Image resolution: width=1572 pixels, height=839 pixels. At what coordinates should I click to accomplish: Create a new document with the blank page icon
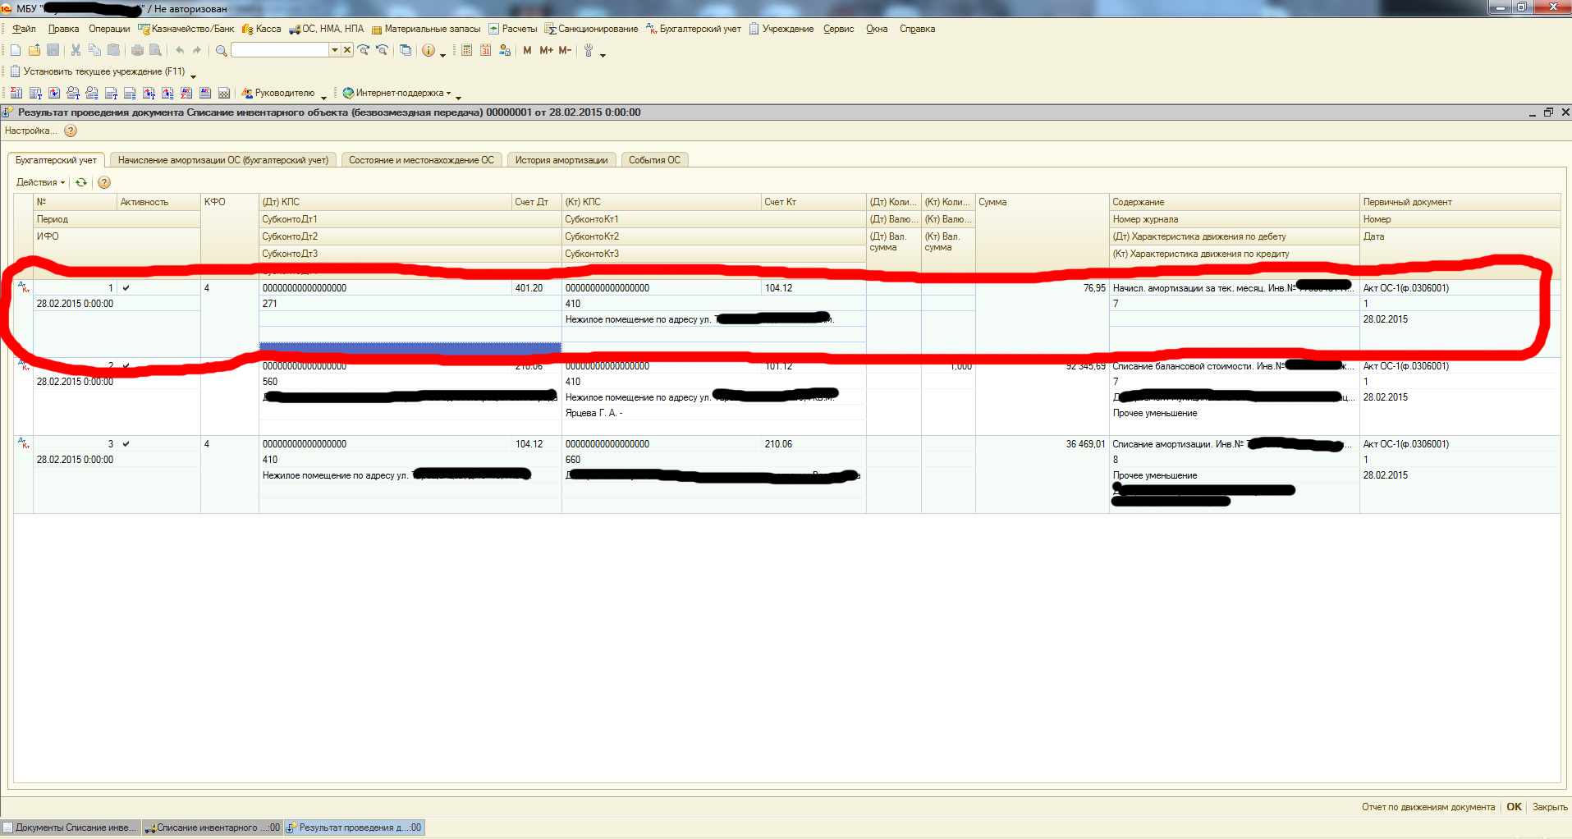[x=16, y=50]
